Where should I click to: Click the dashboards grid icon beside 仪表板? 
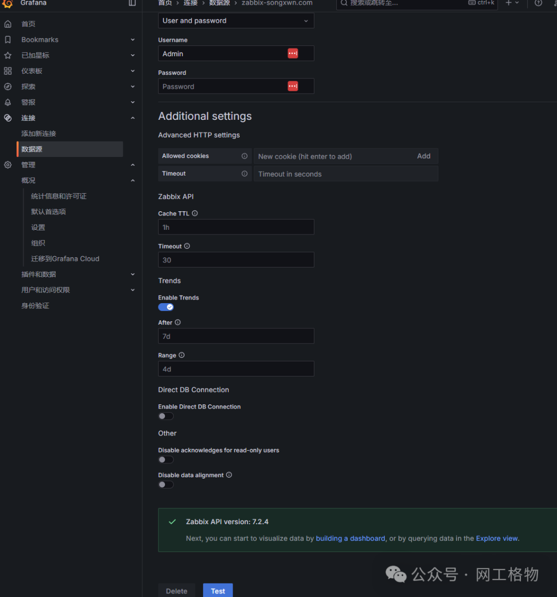8,71
